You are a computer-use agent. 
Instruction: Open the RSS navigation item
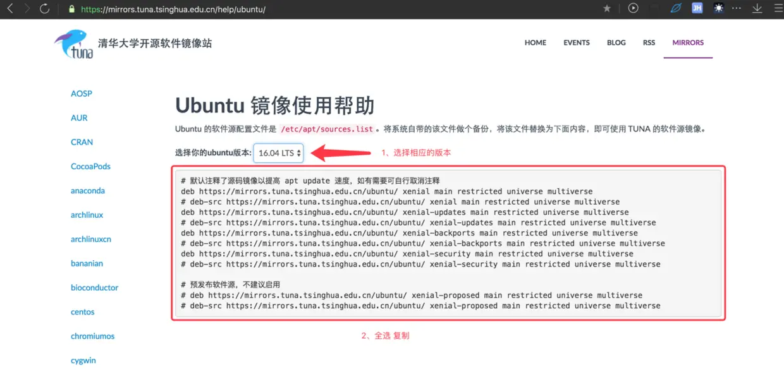649,43
